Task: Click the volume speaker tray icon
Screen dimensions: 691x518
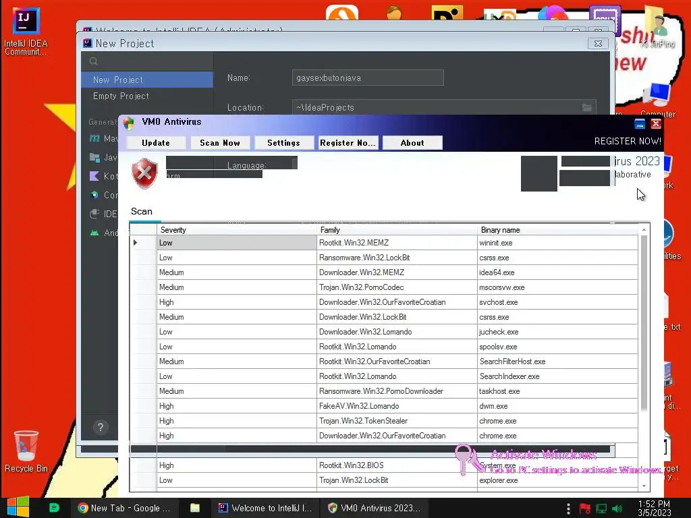Action: (617, 509)
